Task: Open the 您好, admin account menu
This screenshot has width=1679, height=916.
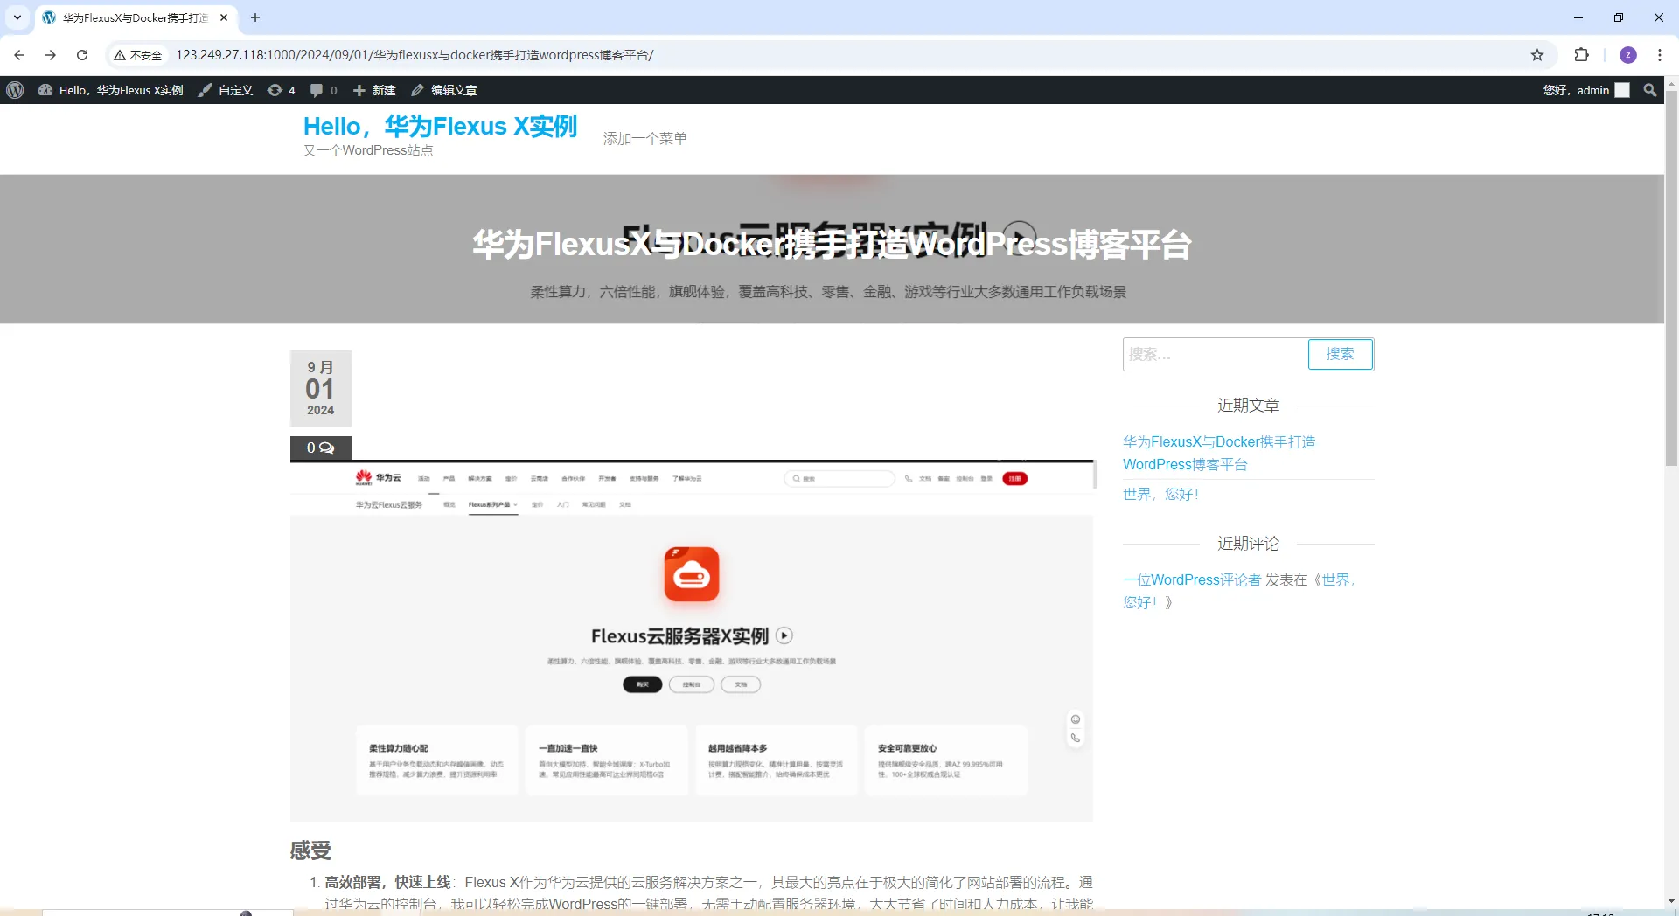Action: (x=1585, y=90)
